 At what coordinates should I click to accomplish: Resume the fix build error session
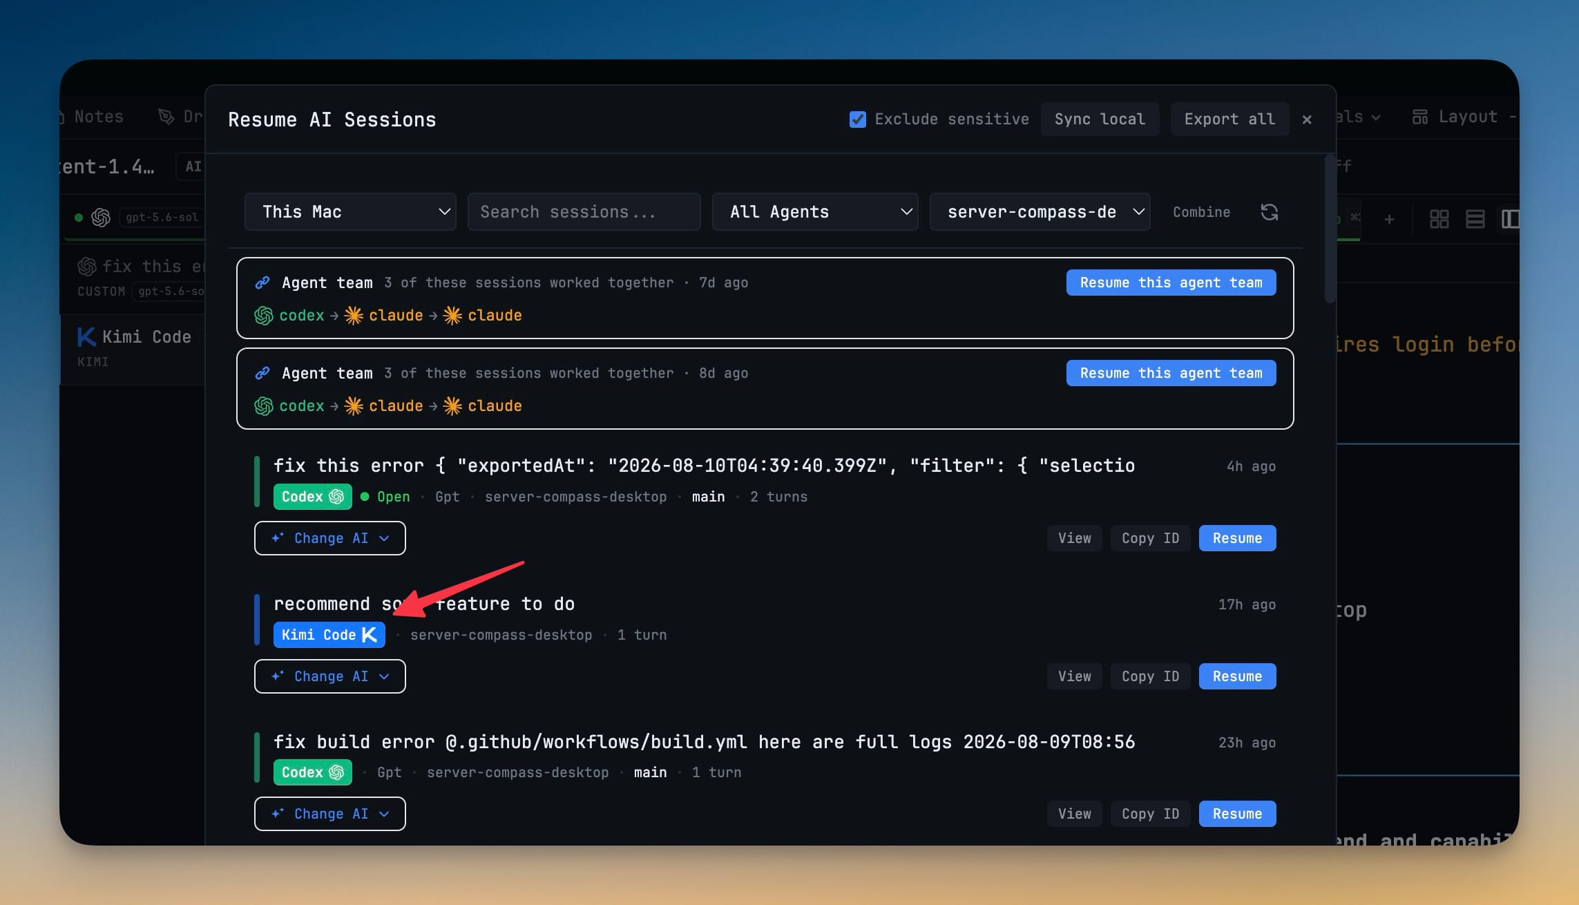coord(1237,814)
